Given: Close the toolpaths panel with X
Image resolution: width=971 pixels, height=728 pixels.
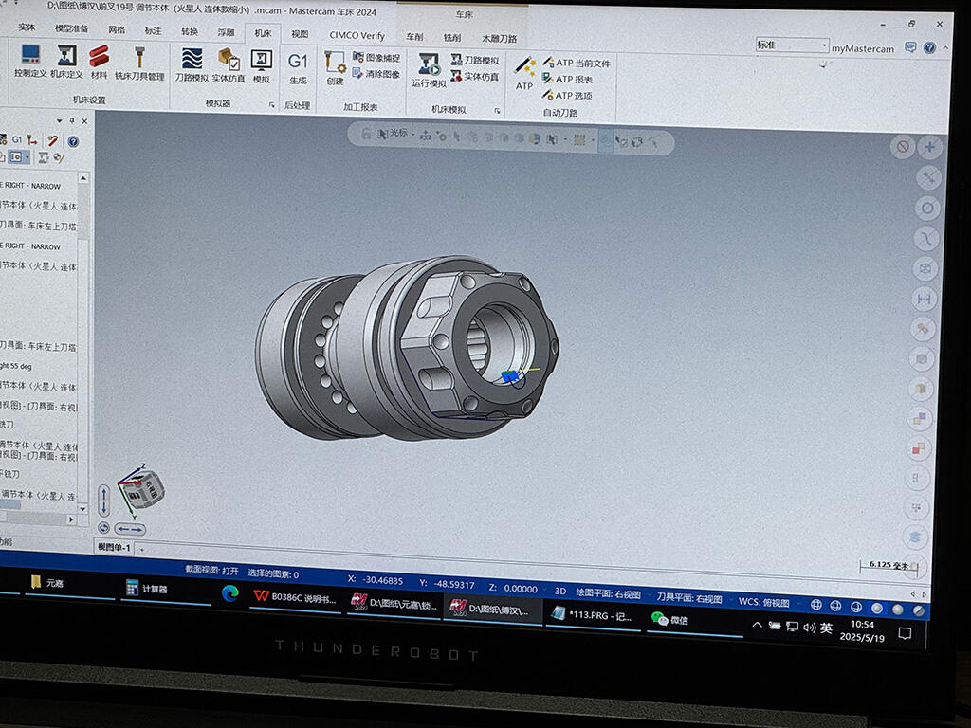Looking at the screenshot, I should [x=84, y=121].
